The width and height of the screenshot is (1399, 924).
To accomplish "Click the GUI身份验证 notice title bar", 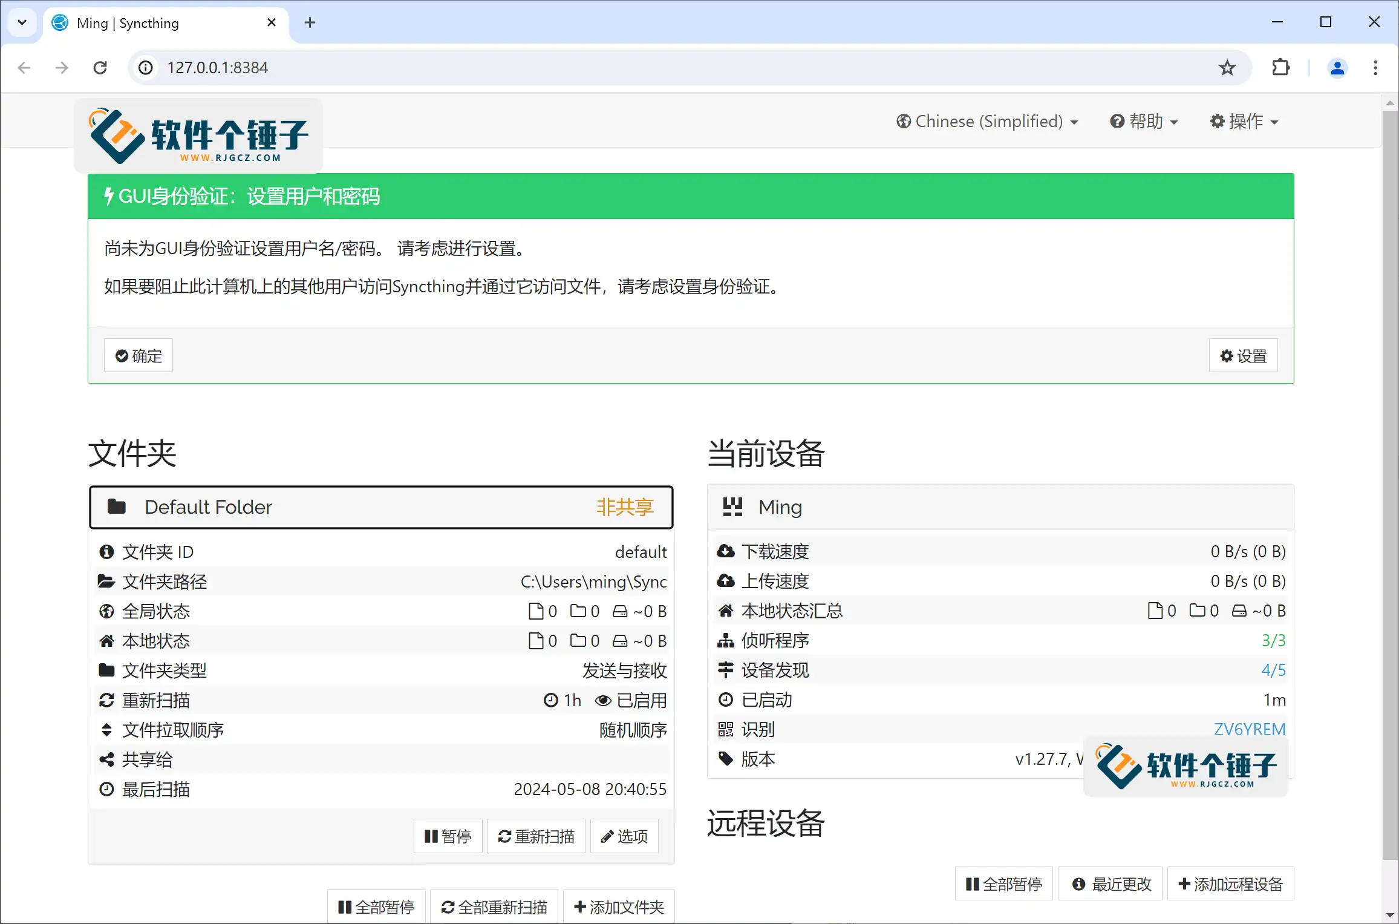I will coord(691,196).
